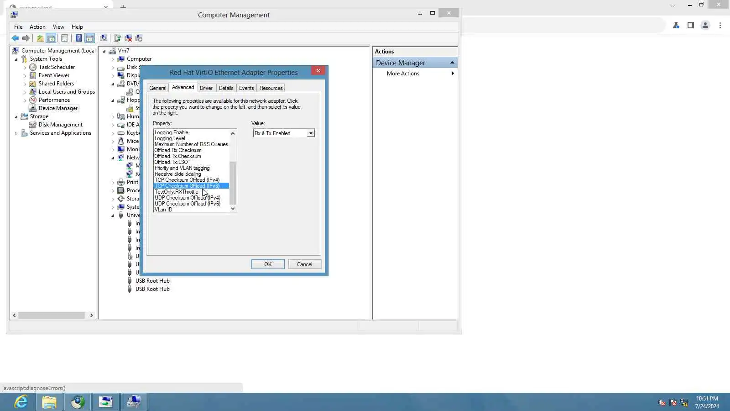
Task: Switch to the General tab
Action: coord(158,88)
